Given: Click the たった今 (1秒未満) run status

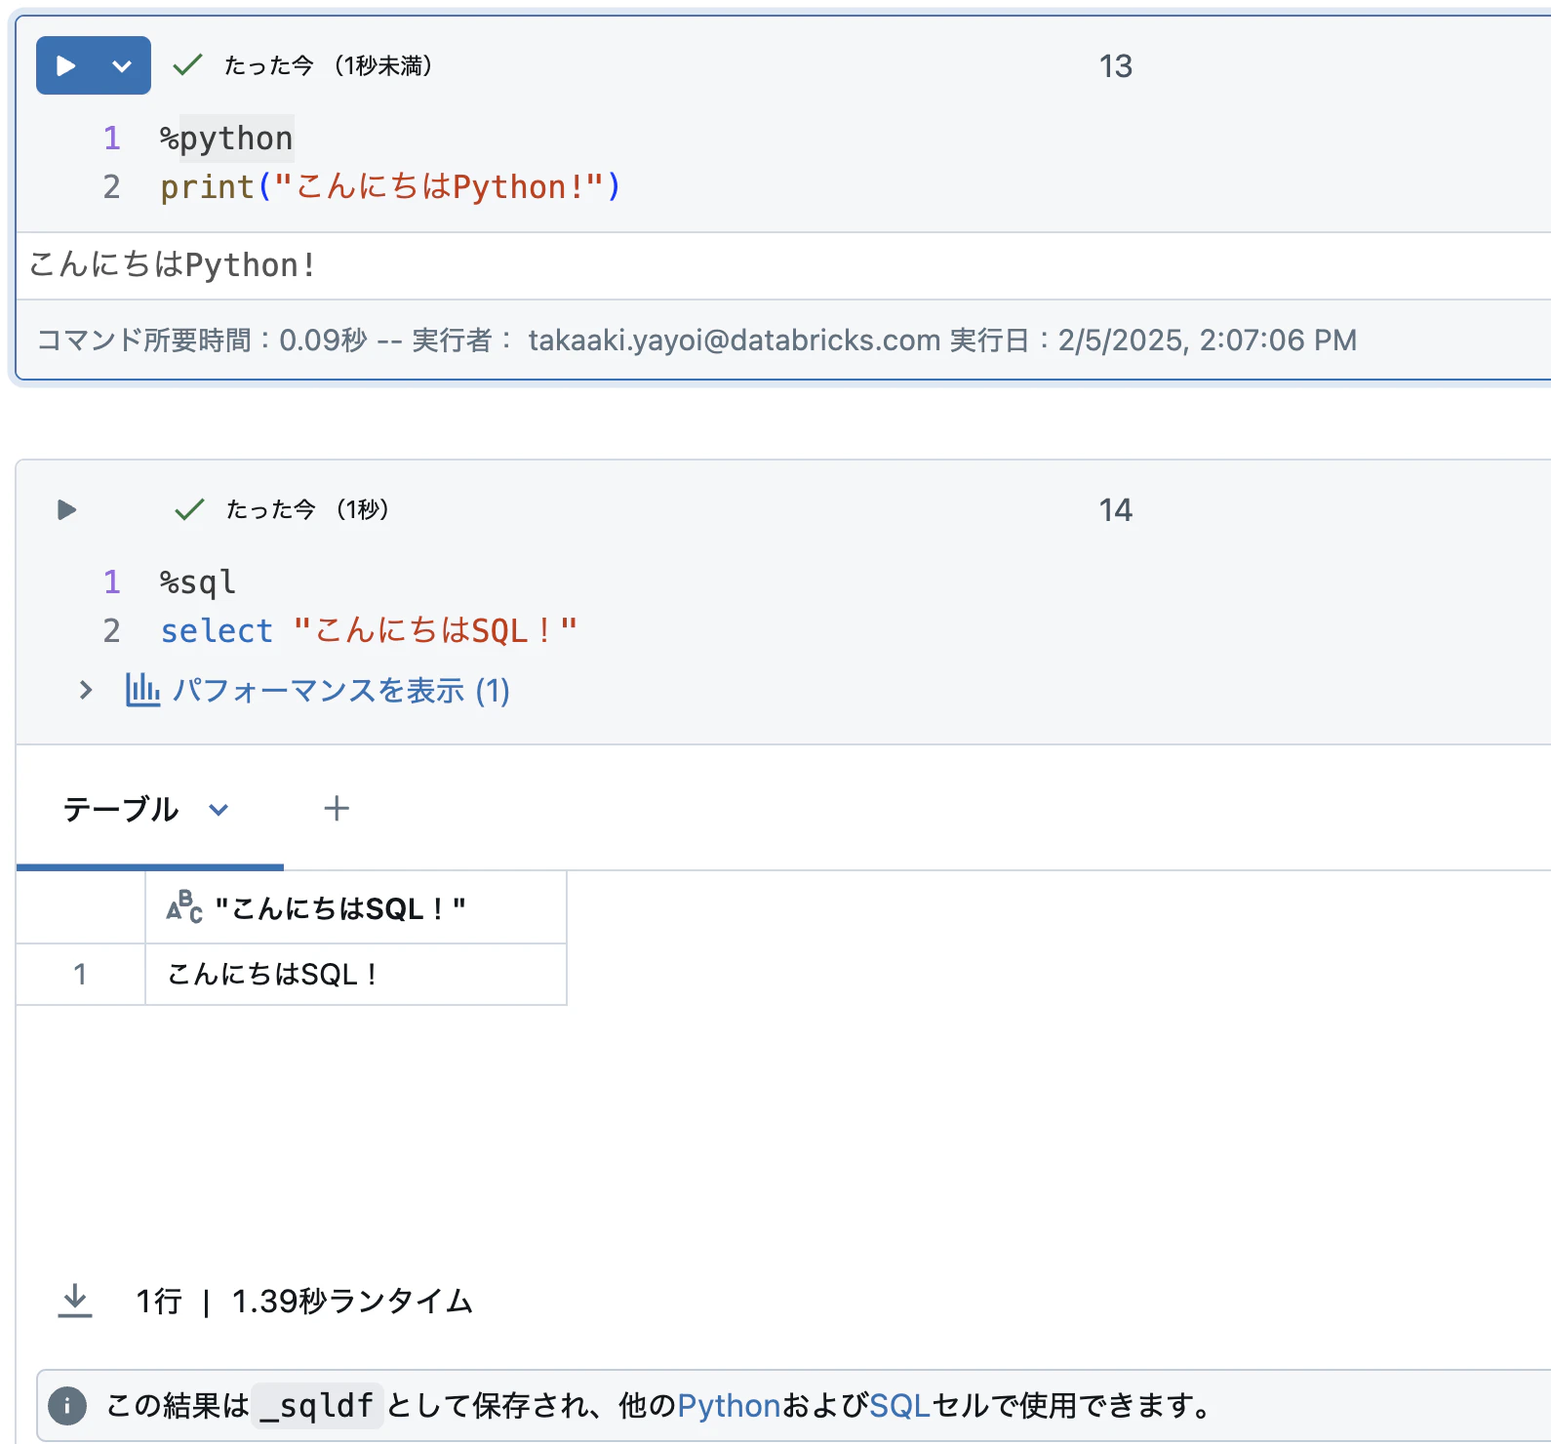Looking at the screenshot, I should [329, 65].
